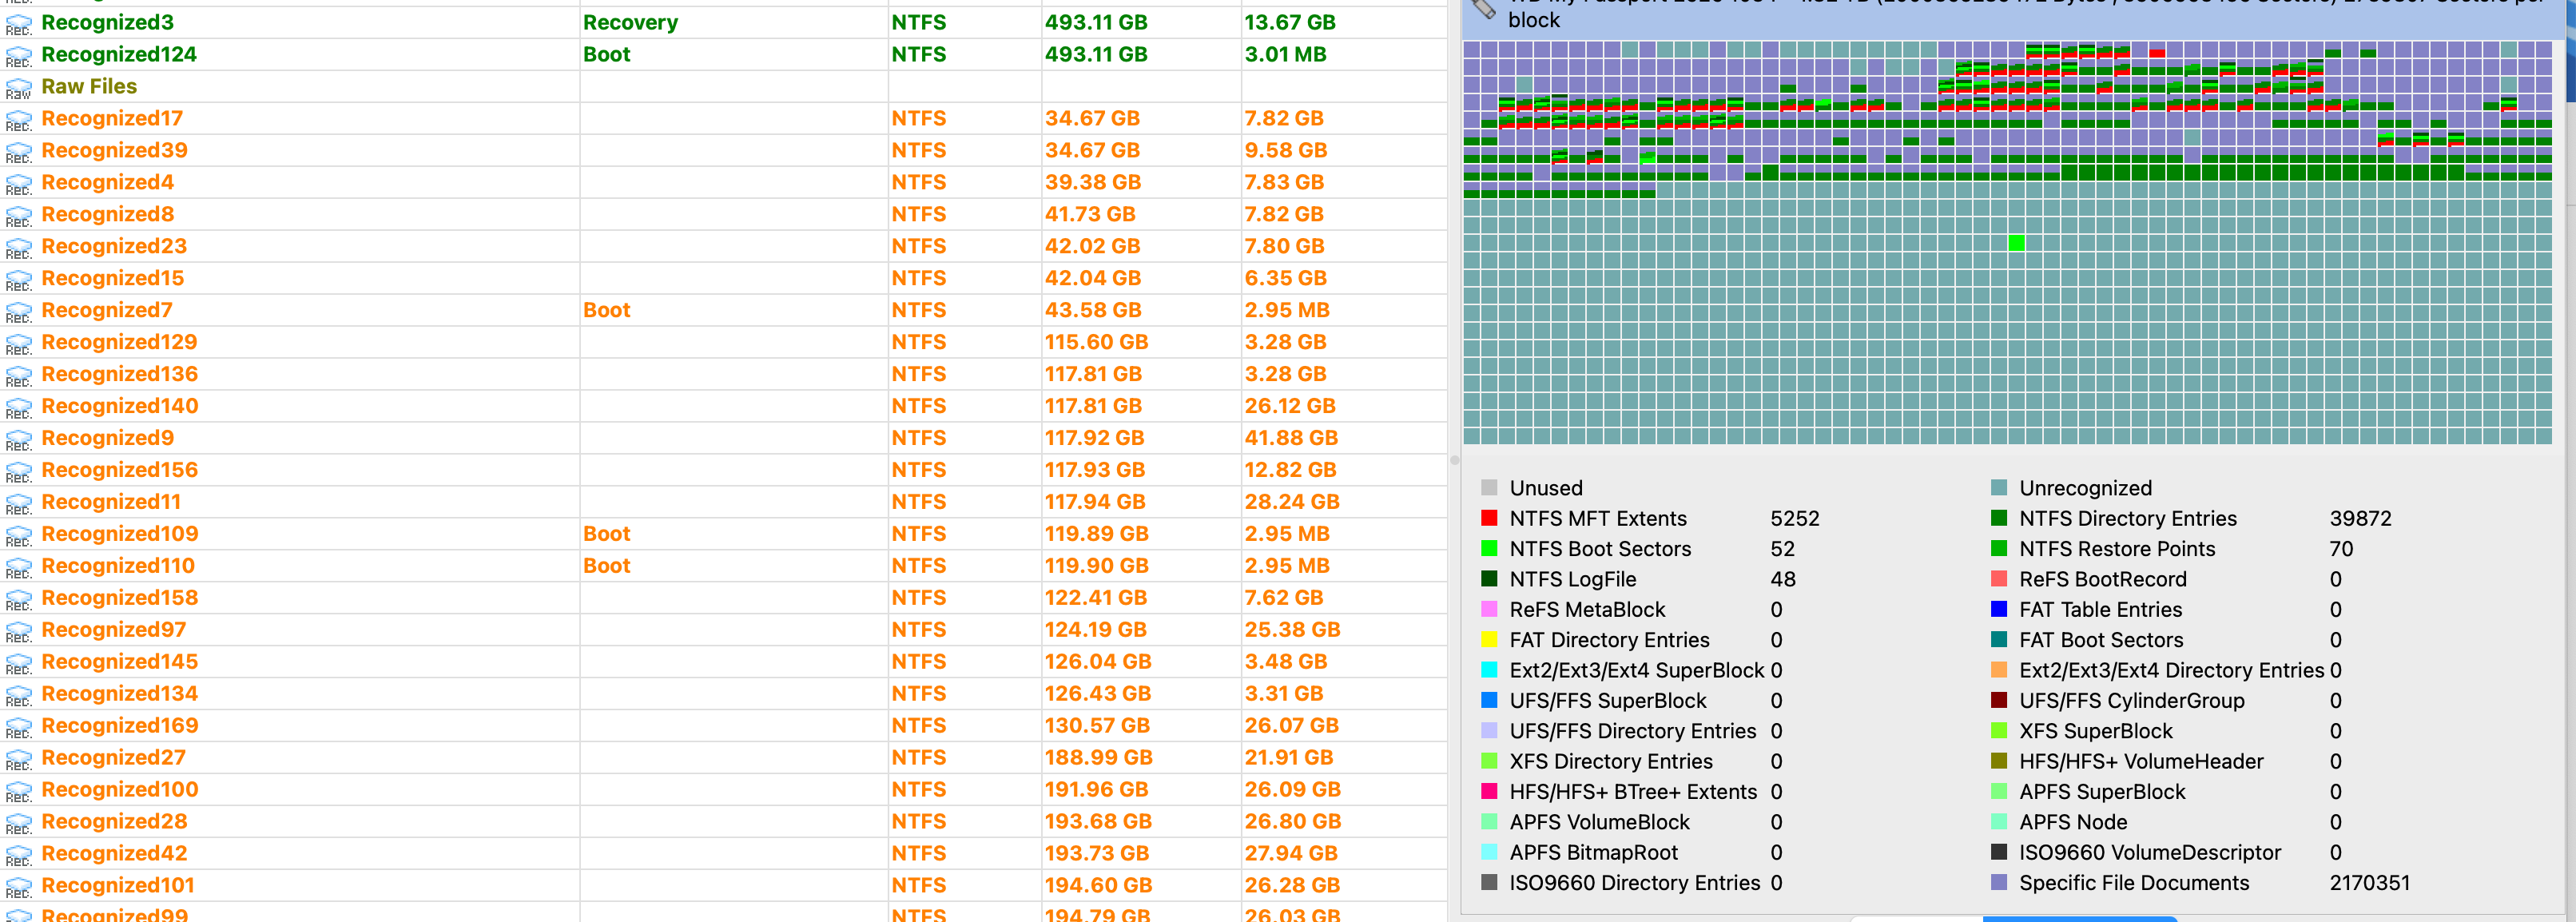
Task: Click the partition icon beside Recognized11
Action: click(x=18, y=503)
